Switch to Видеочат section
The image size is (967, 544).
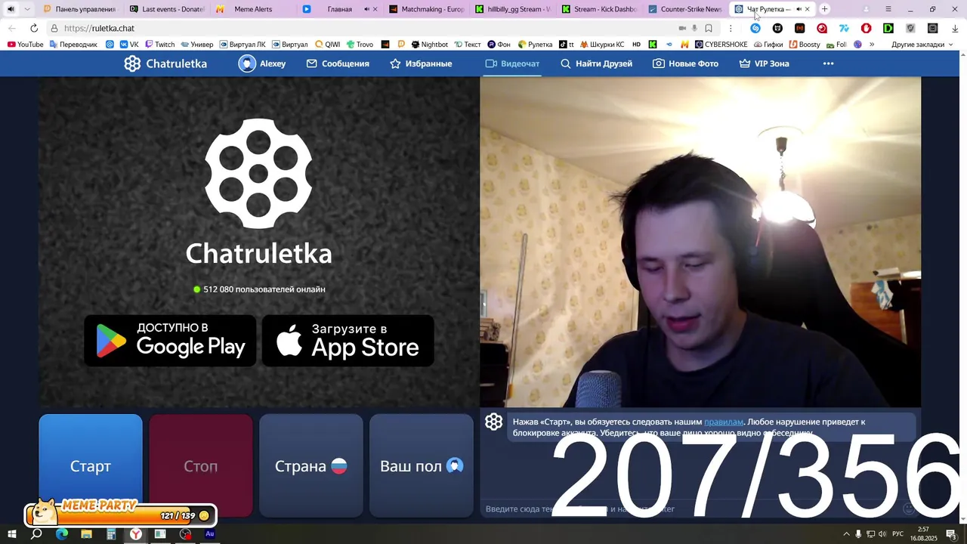[512, 63]
